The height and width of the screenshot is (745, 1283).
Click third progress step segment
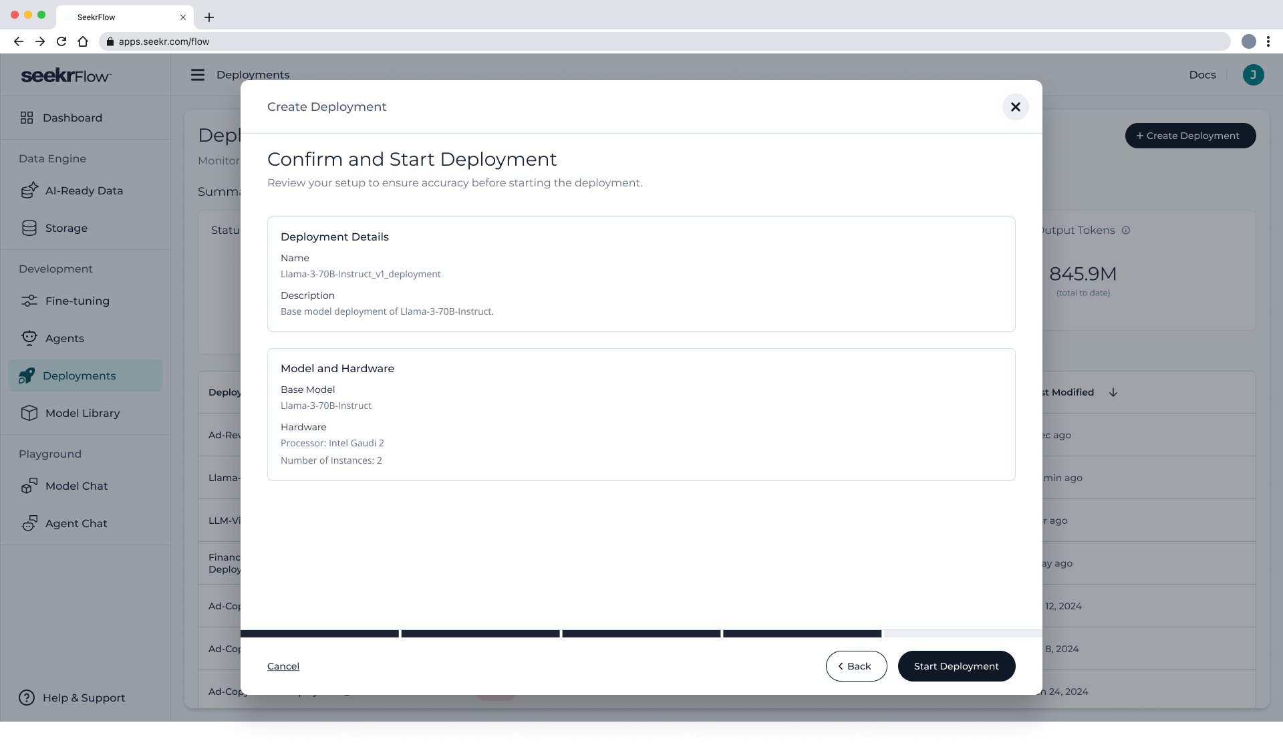tap(641, 633)
